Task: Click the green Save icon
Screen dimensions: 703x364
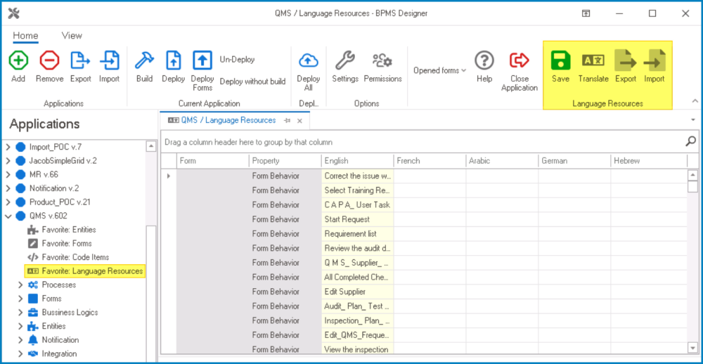Action: [560, 61]
